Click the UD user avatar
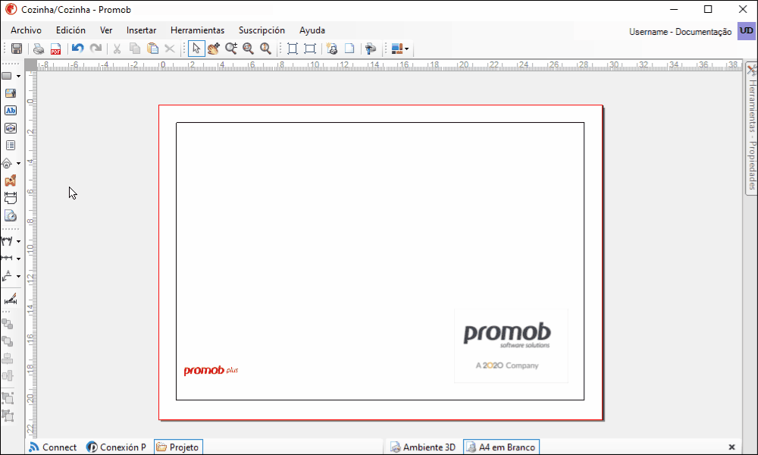Screen dimensions: 758x455 (x=747, y=31)
